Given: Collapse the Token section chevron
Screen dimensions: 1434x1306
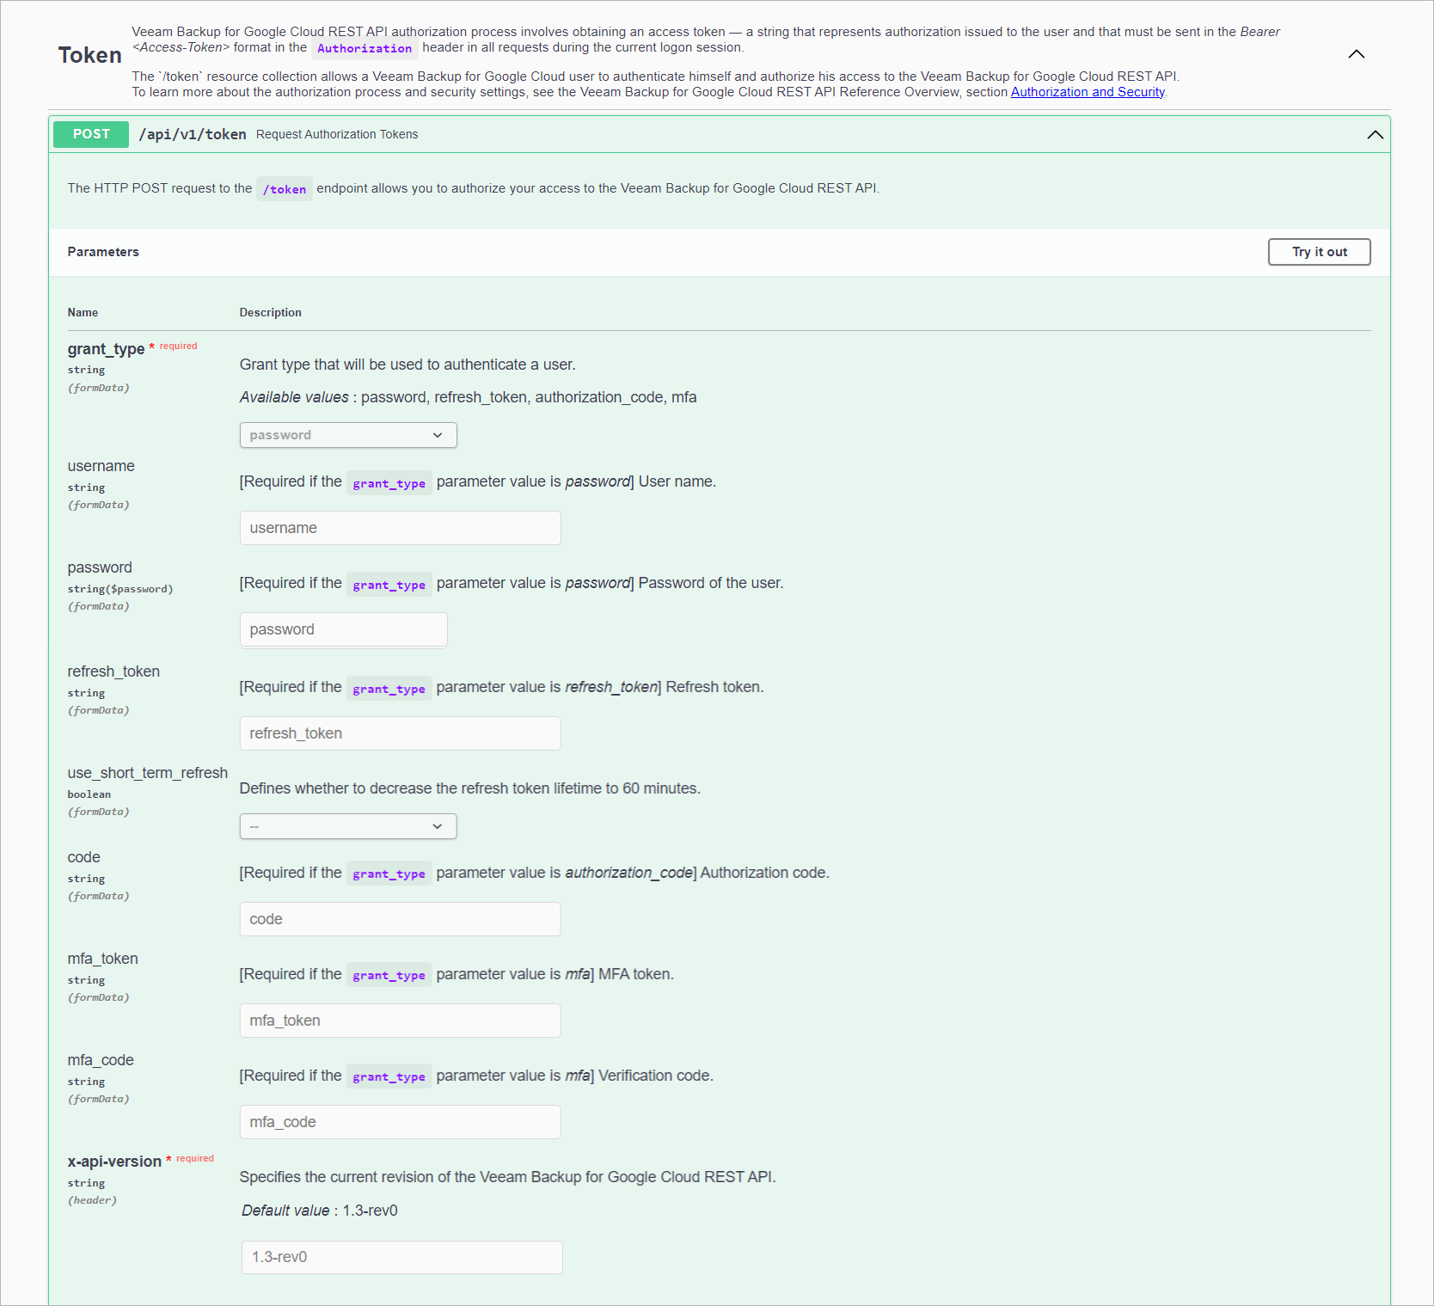Looking at the screenshot, I should pos(1357,54).
